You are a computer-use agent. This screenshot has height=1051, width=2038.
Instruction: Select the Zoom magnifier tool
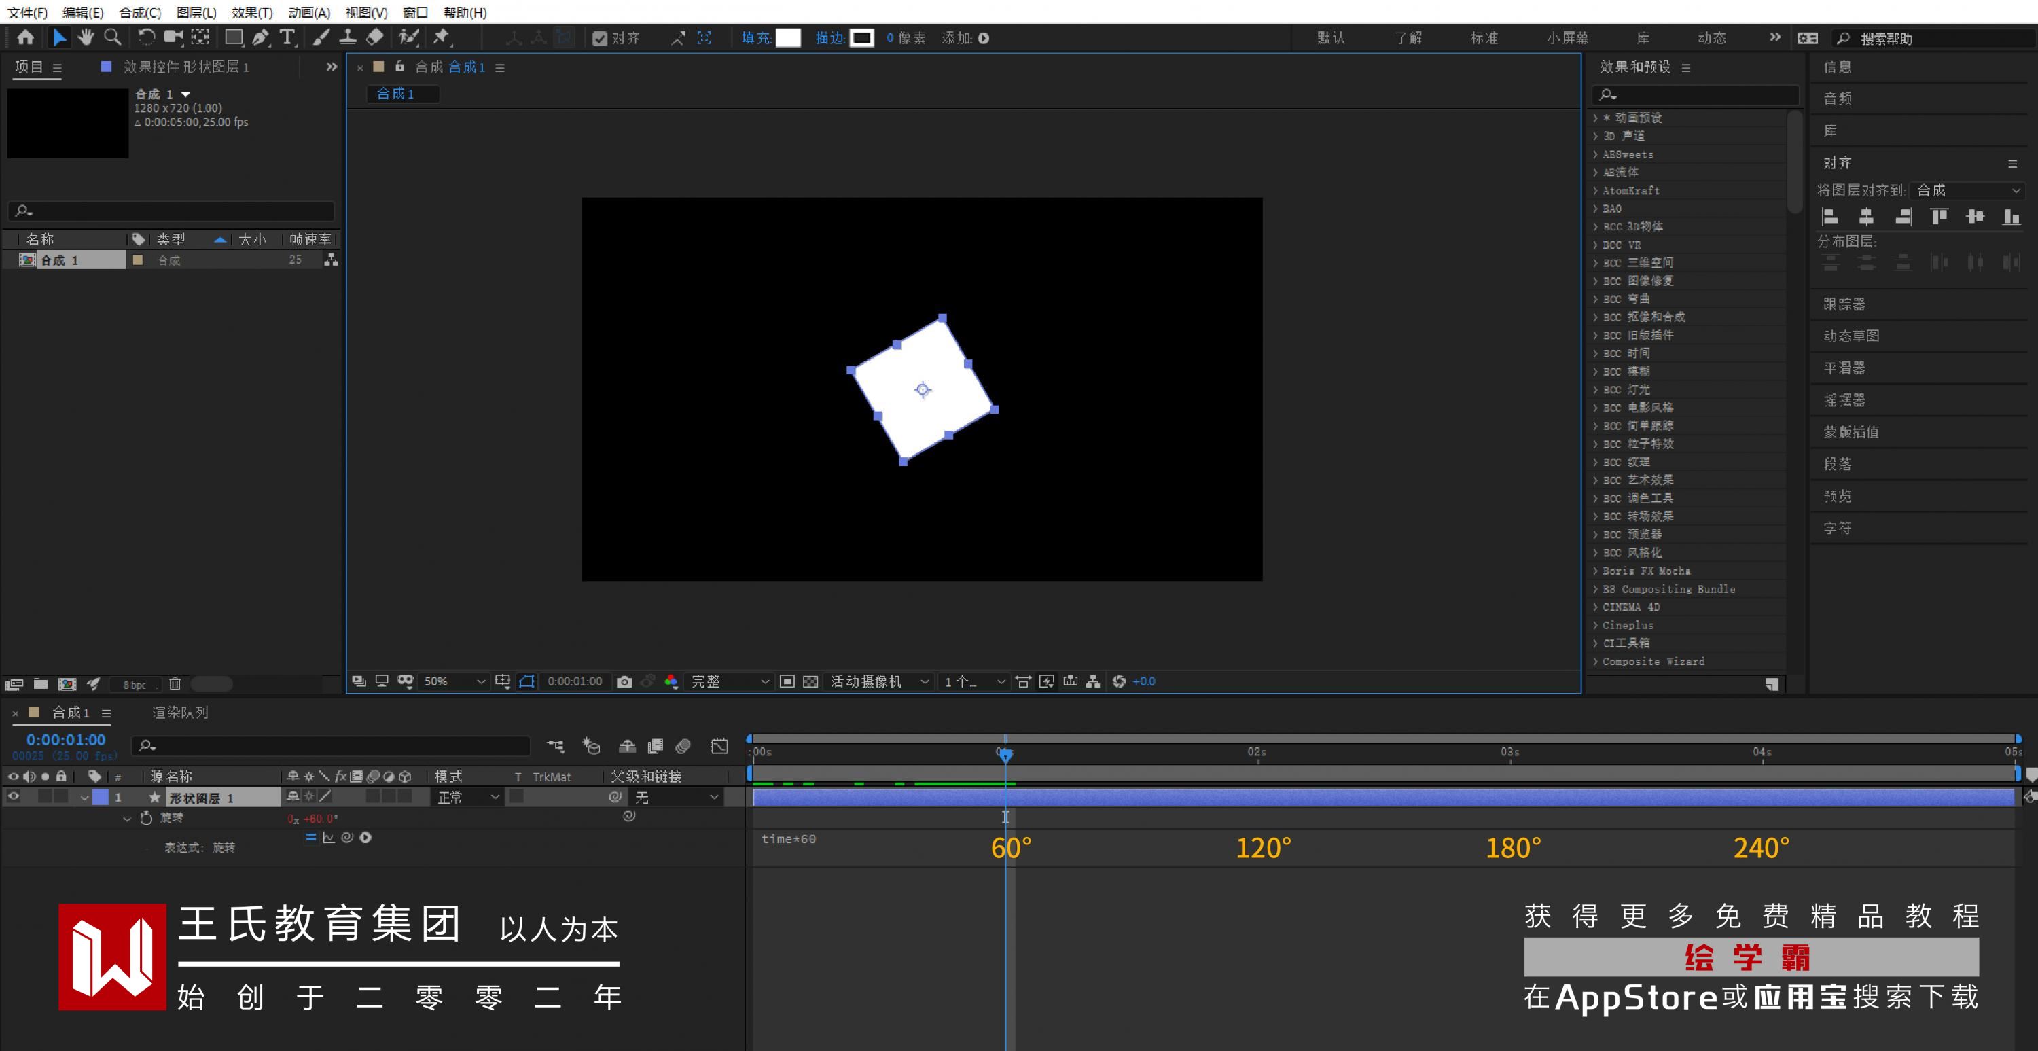click(112, 37)
